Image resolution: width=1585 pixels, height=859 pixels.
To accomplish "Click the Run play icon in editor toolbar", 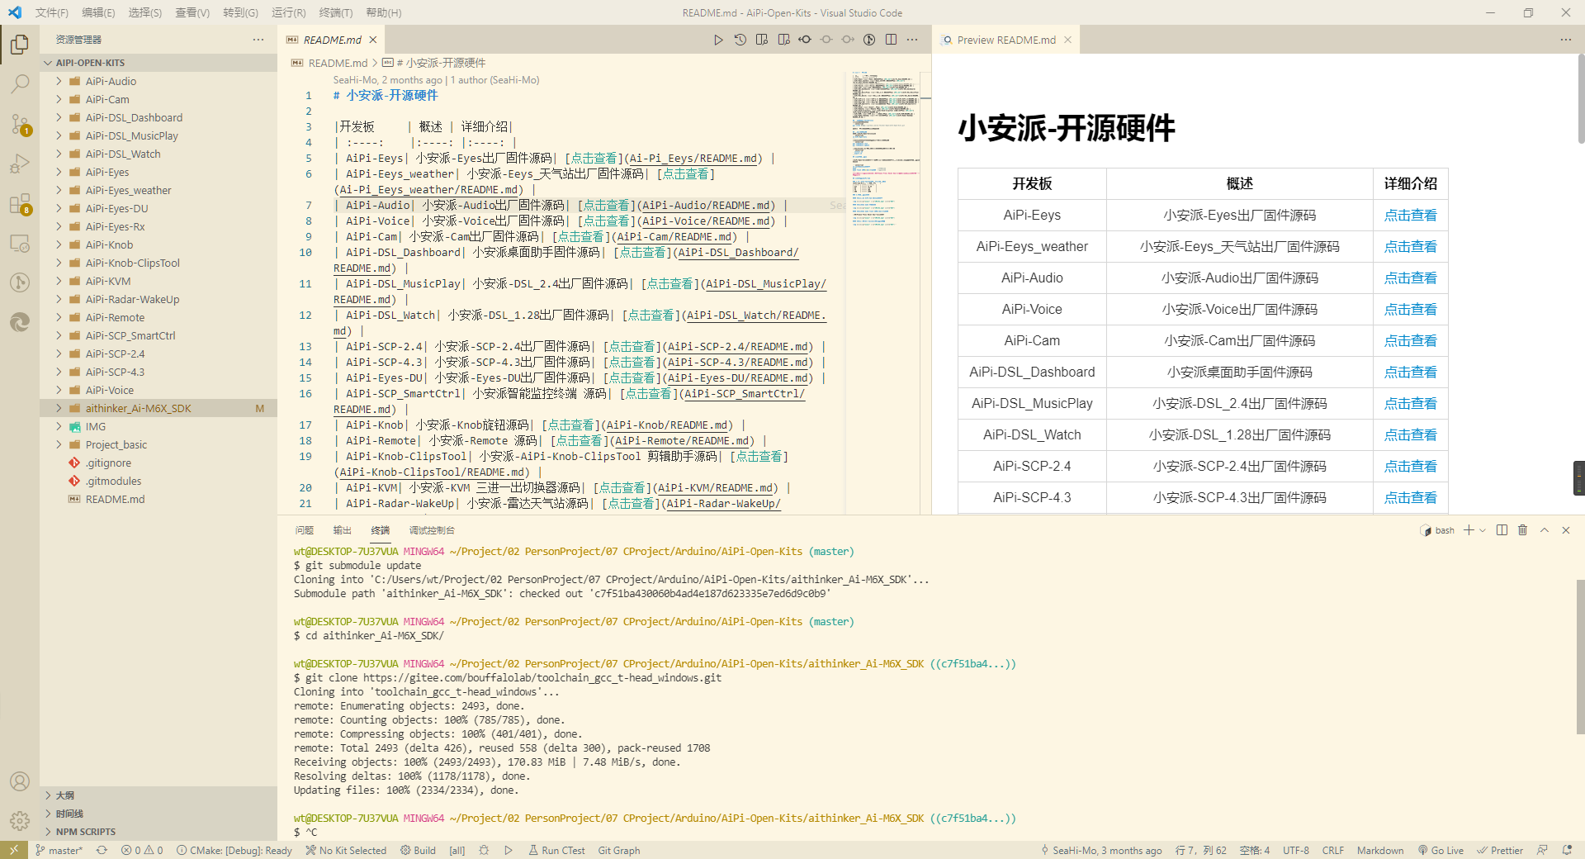I will click(718, 40).
